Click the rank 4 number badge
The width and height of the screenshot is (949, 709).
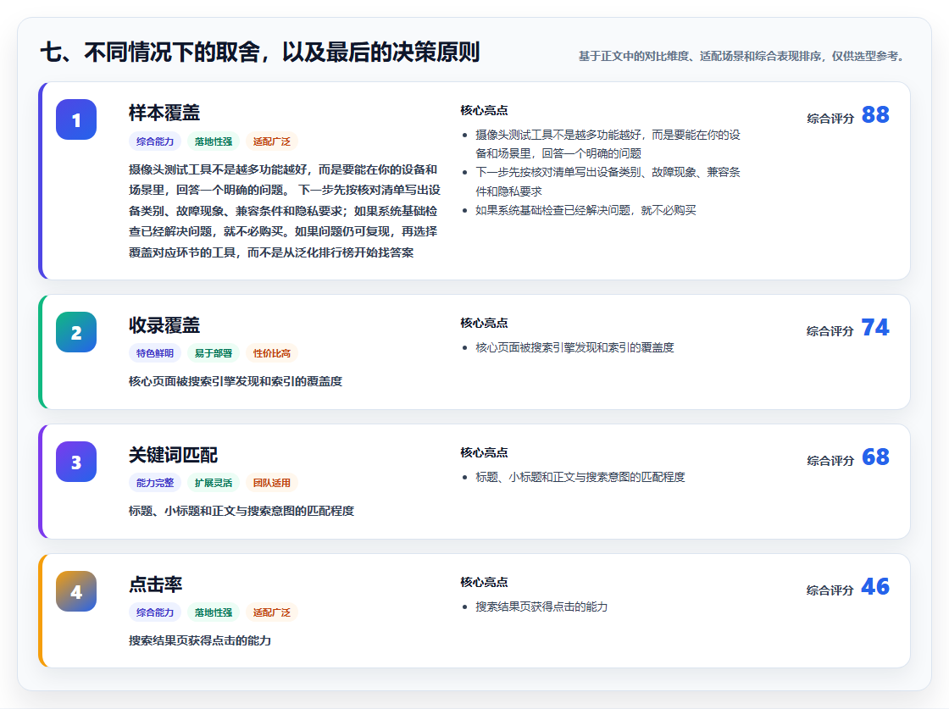[76, 591]
